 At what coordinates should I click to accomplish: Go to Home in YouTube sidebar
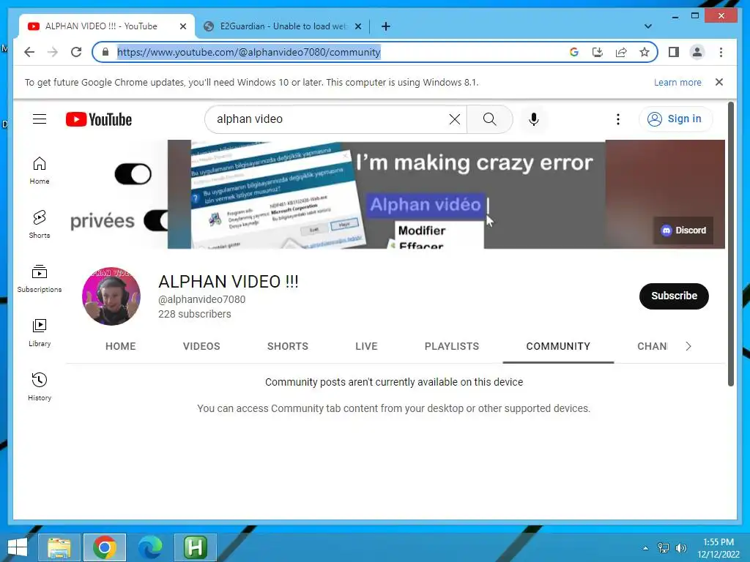(40, 171)
